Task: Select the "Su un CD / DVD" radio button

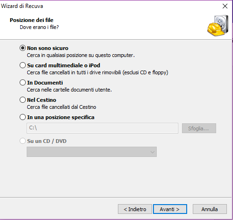Action: coord(22,141)
